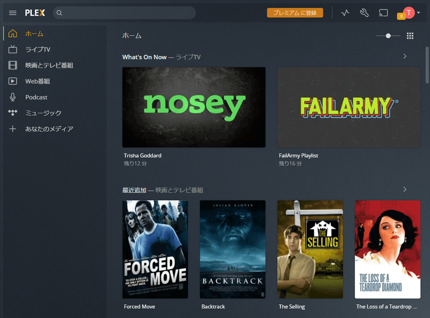Click the 残り12 分 text

(x=135, y=163)
